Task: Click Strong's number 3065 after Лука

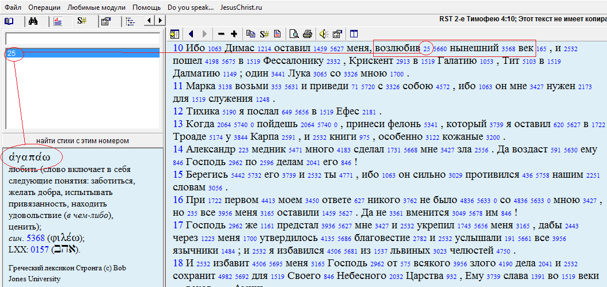Action: click(321, 75)
